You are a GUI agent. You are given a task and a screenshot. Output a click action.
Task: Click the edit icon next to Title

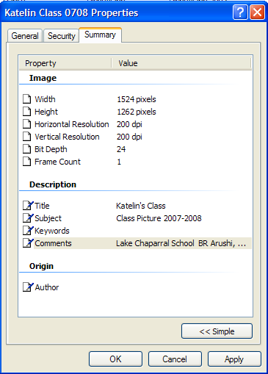click(x=28, y=206)
